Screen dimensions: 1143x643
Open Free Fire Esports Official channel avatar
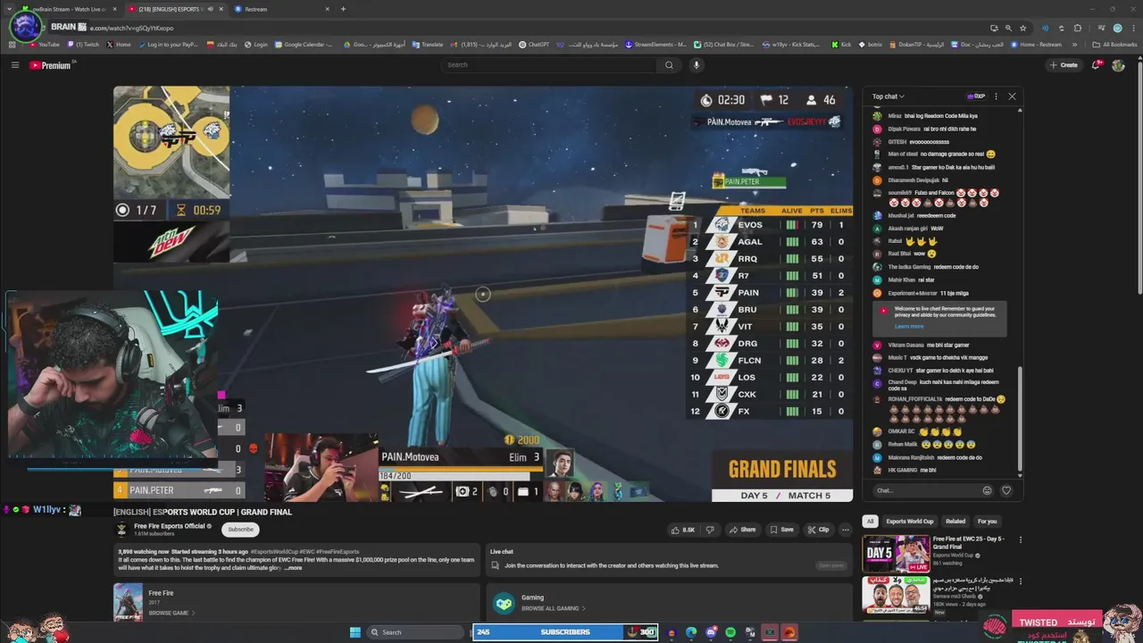point(121,529)
